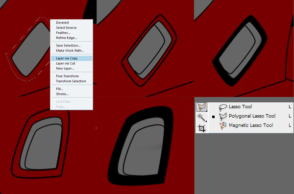The width and height of the screenshot is (294, 194).
Task: Choose Deselect from the context menu
Action: (x=72, y=23)
